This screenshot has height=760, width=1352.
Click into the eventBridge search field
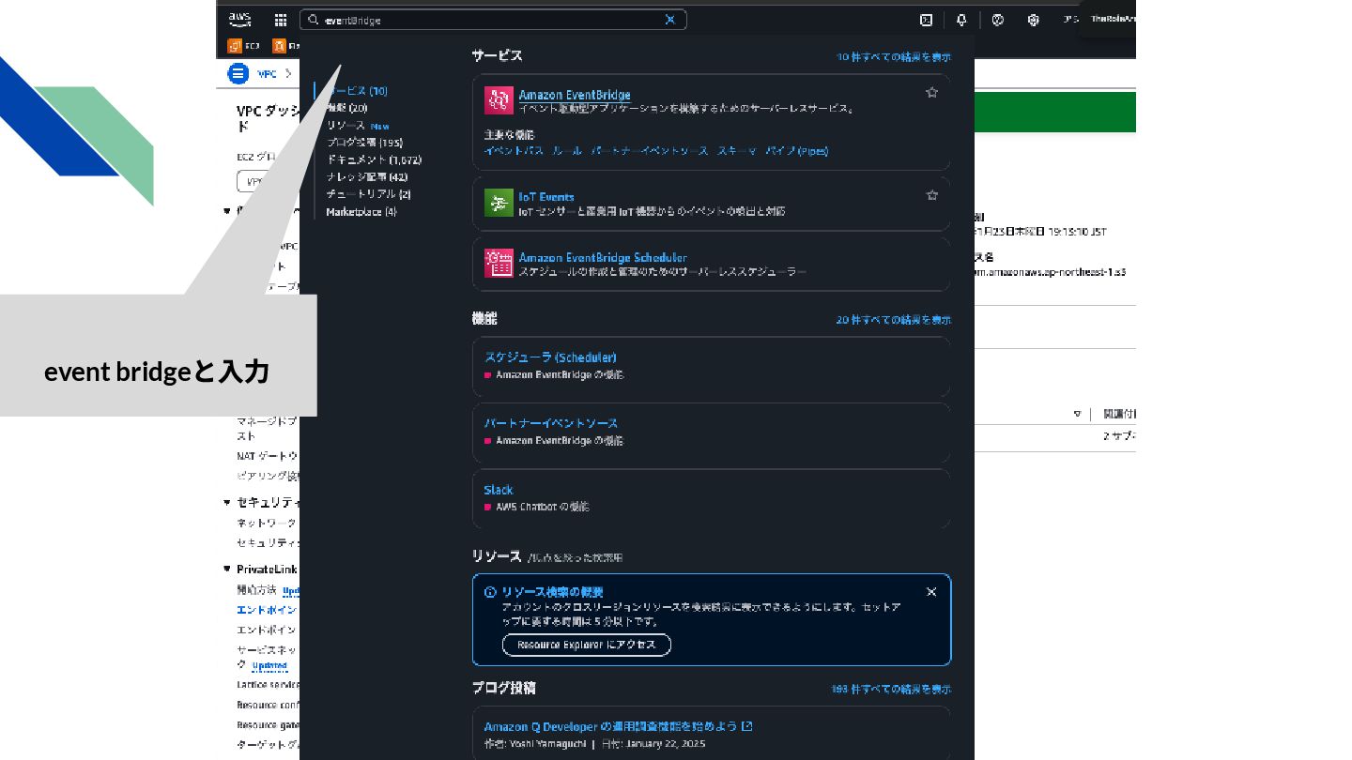click(x=492, y=20)
